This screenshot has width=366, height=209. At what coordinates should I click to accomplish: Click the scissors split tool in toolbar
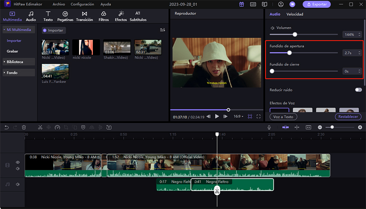pyautogui.click(x=40, y=127)
